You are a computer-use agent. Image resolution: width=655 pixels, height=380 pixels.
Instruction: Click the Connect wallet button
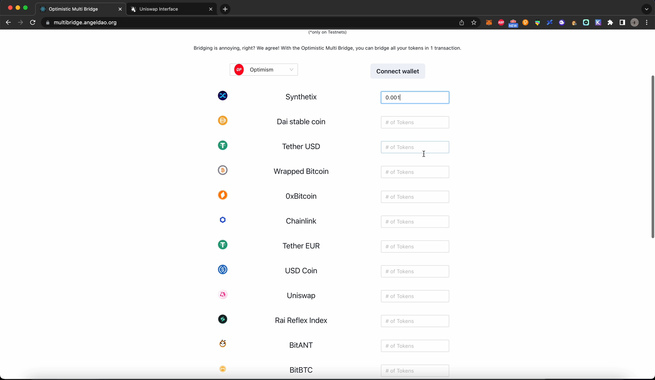click(x=398, y=71)
